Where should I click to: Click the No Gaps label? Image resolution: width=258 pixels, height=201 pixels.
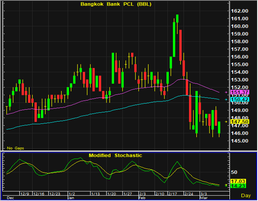click(16, 148)
